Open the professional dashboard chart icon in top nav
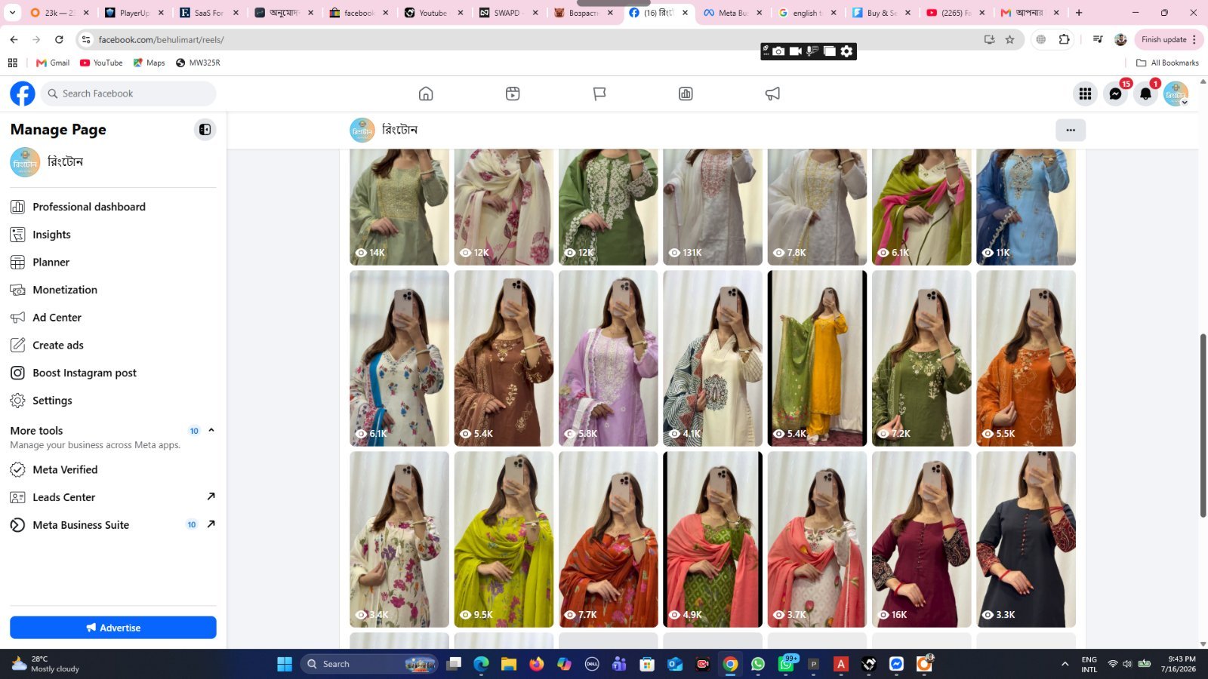Image resolution: width=1208 pixels, height=679 pixels. pyautogui.click(x=686, y=94)
